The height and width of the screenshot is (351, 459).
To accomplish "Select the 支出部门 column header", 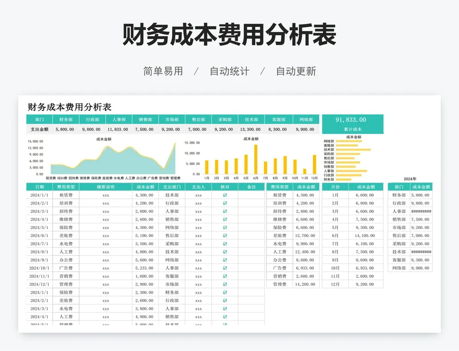I will [172, 187].
